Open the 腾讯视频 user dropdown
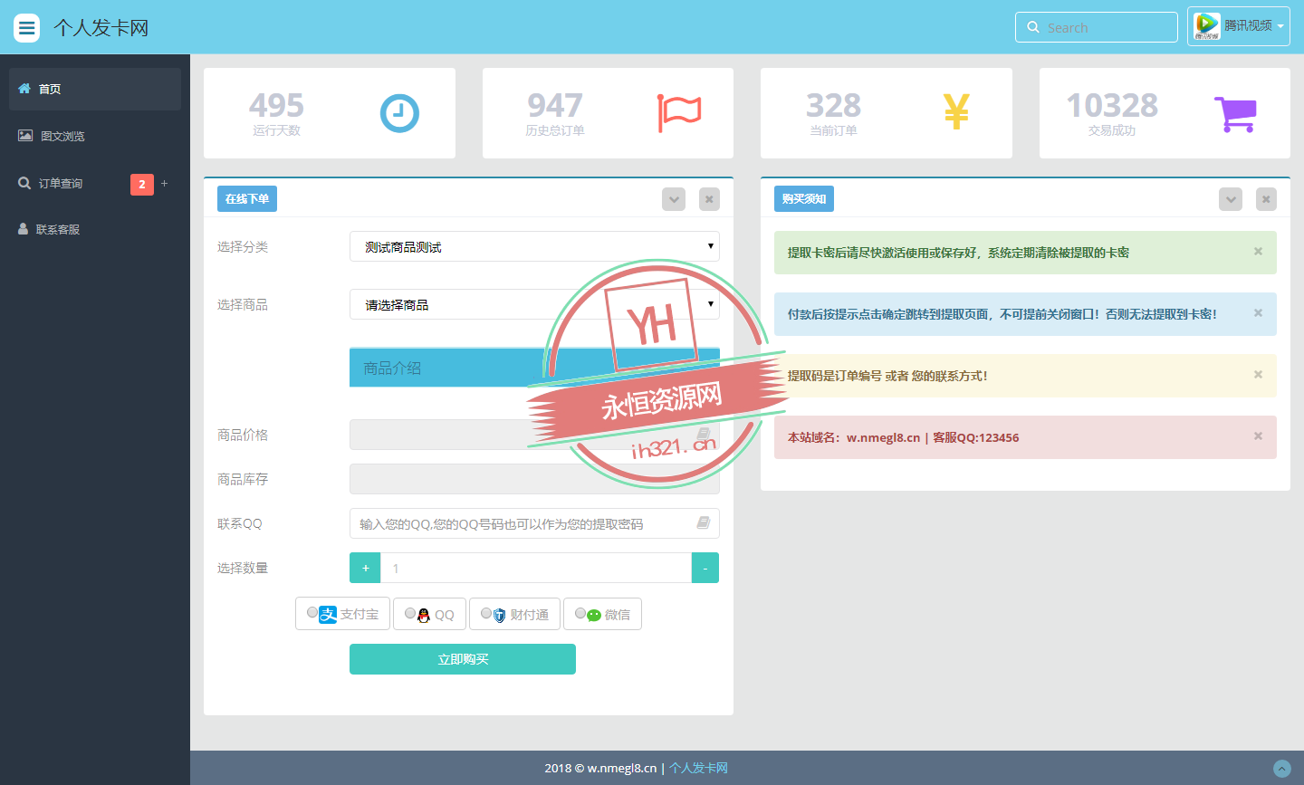Screen dimensions: 1304x785 point(1238,26)
